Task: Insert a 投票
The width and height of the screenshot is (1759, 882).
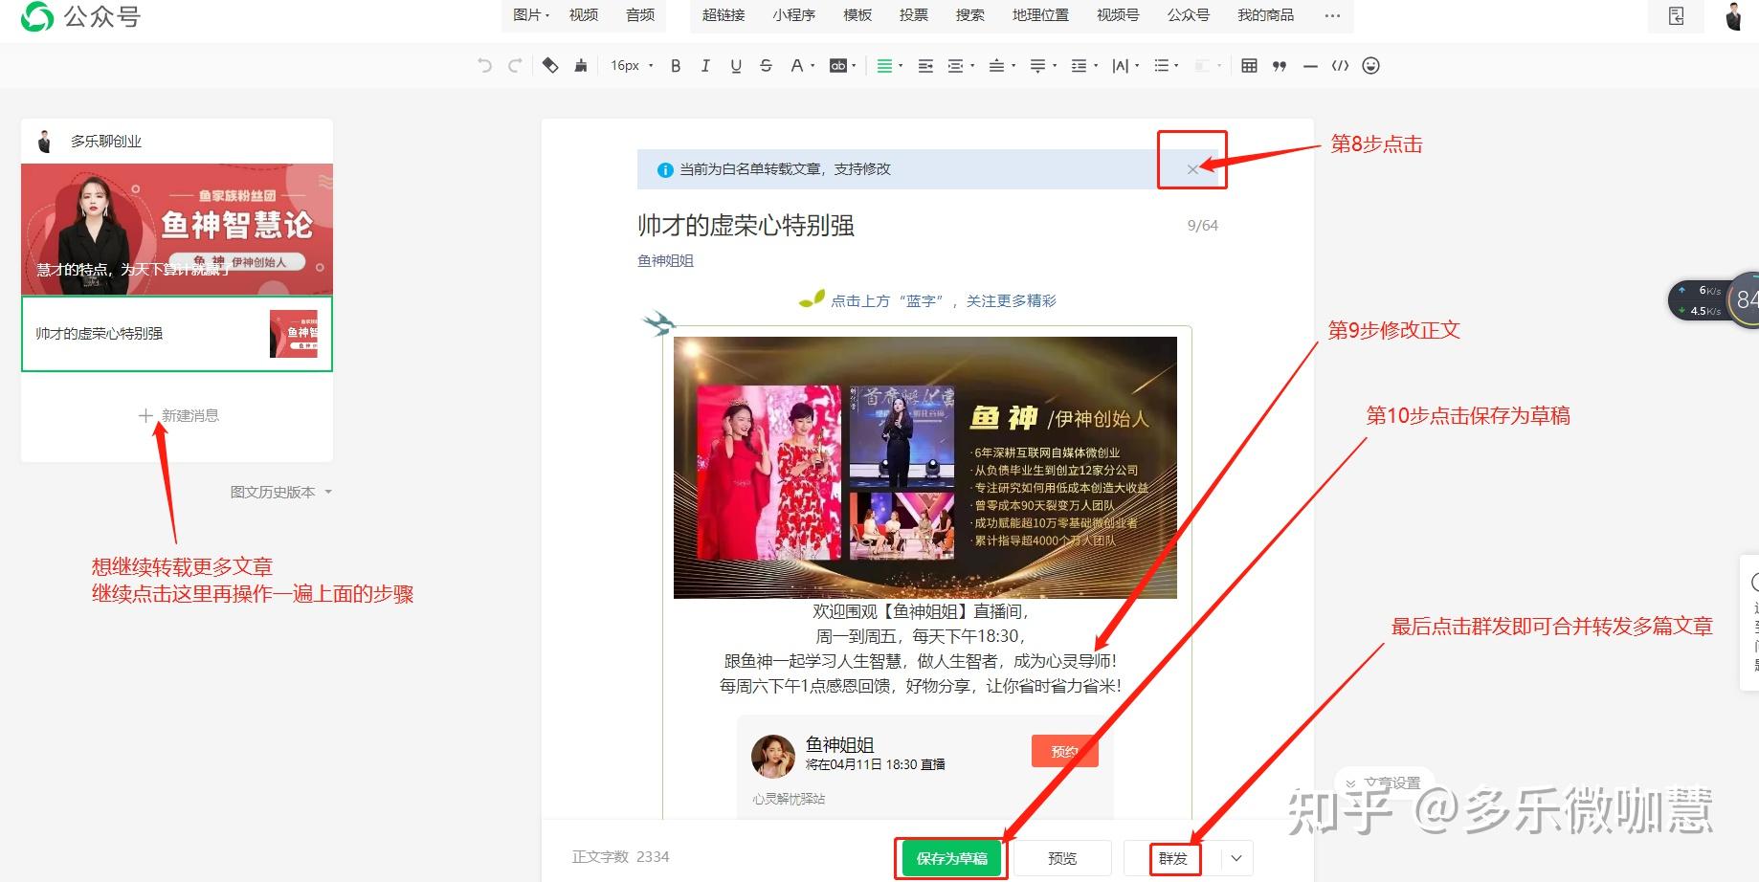Action: click(x=914, y=15)
